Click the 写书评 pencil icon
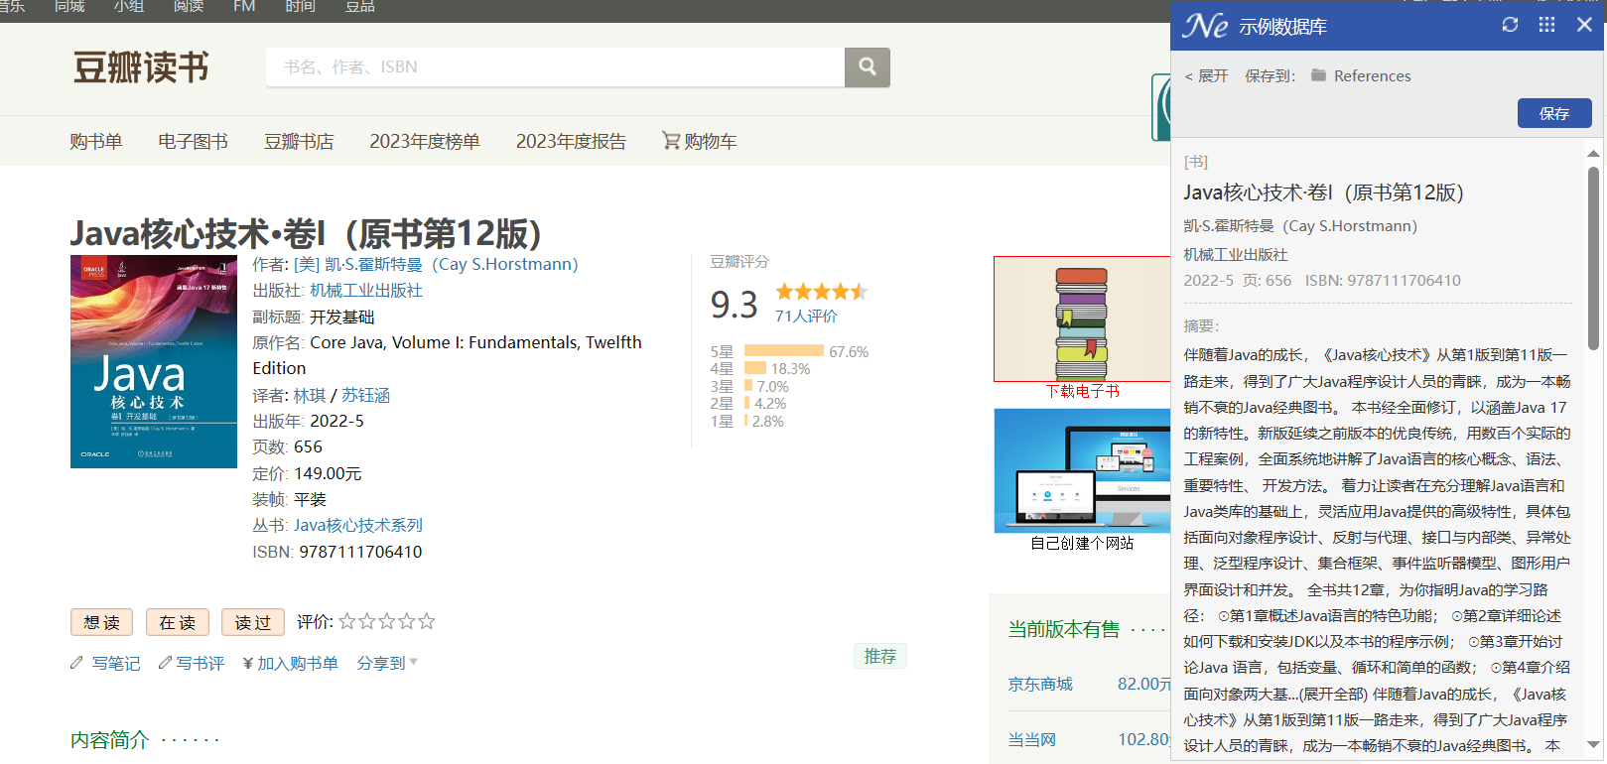The image size is (1607, 764). pos(165,663)
